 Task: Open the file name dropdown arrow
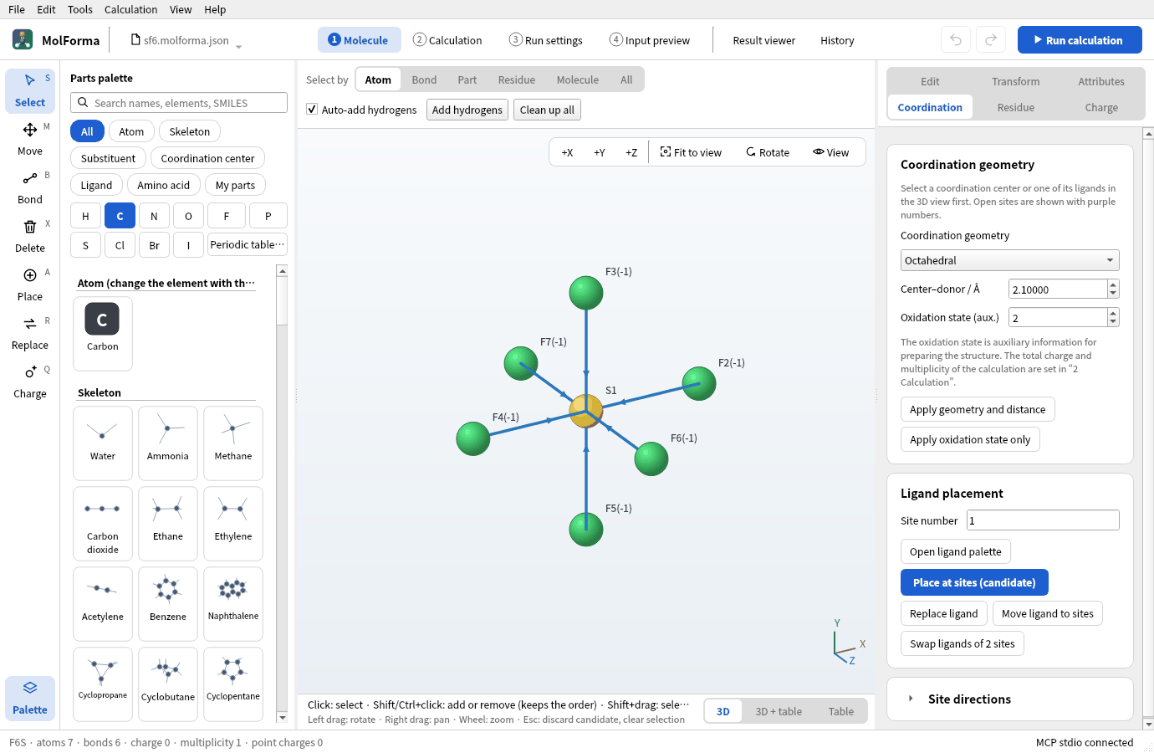238,47
